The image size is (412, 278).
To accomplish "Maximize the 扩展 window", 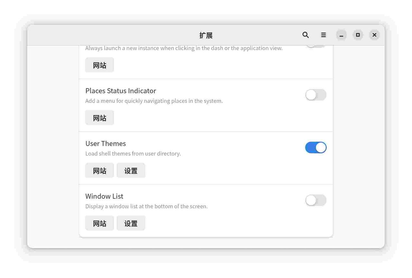I will pyautogui.click(x=358, y=35).
